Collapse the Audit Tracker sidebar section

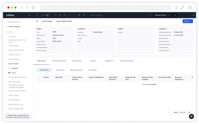point(6,64)
